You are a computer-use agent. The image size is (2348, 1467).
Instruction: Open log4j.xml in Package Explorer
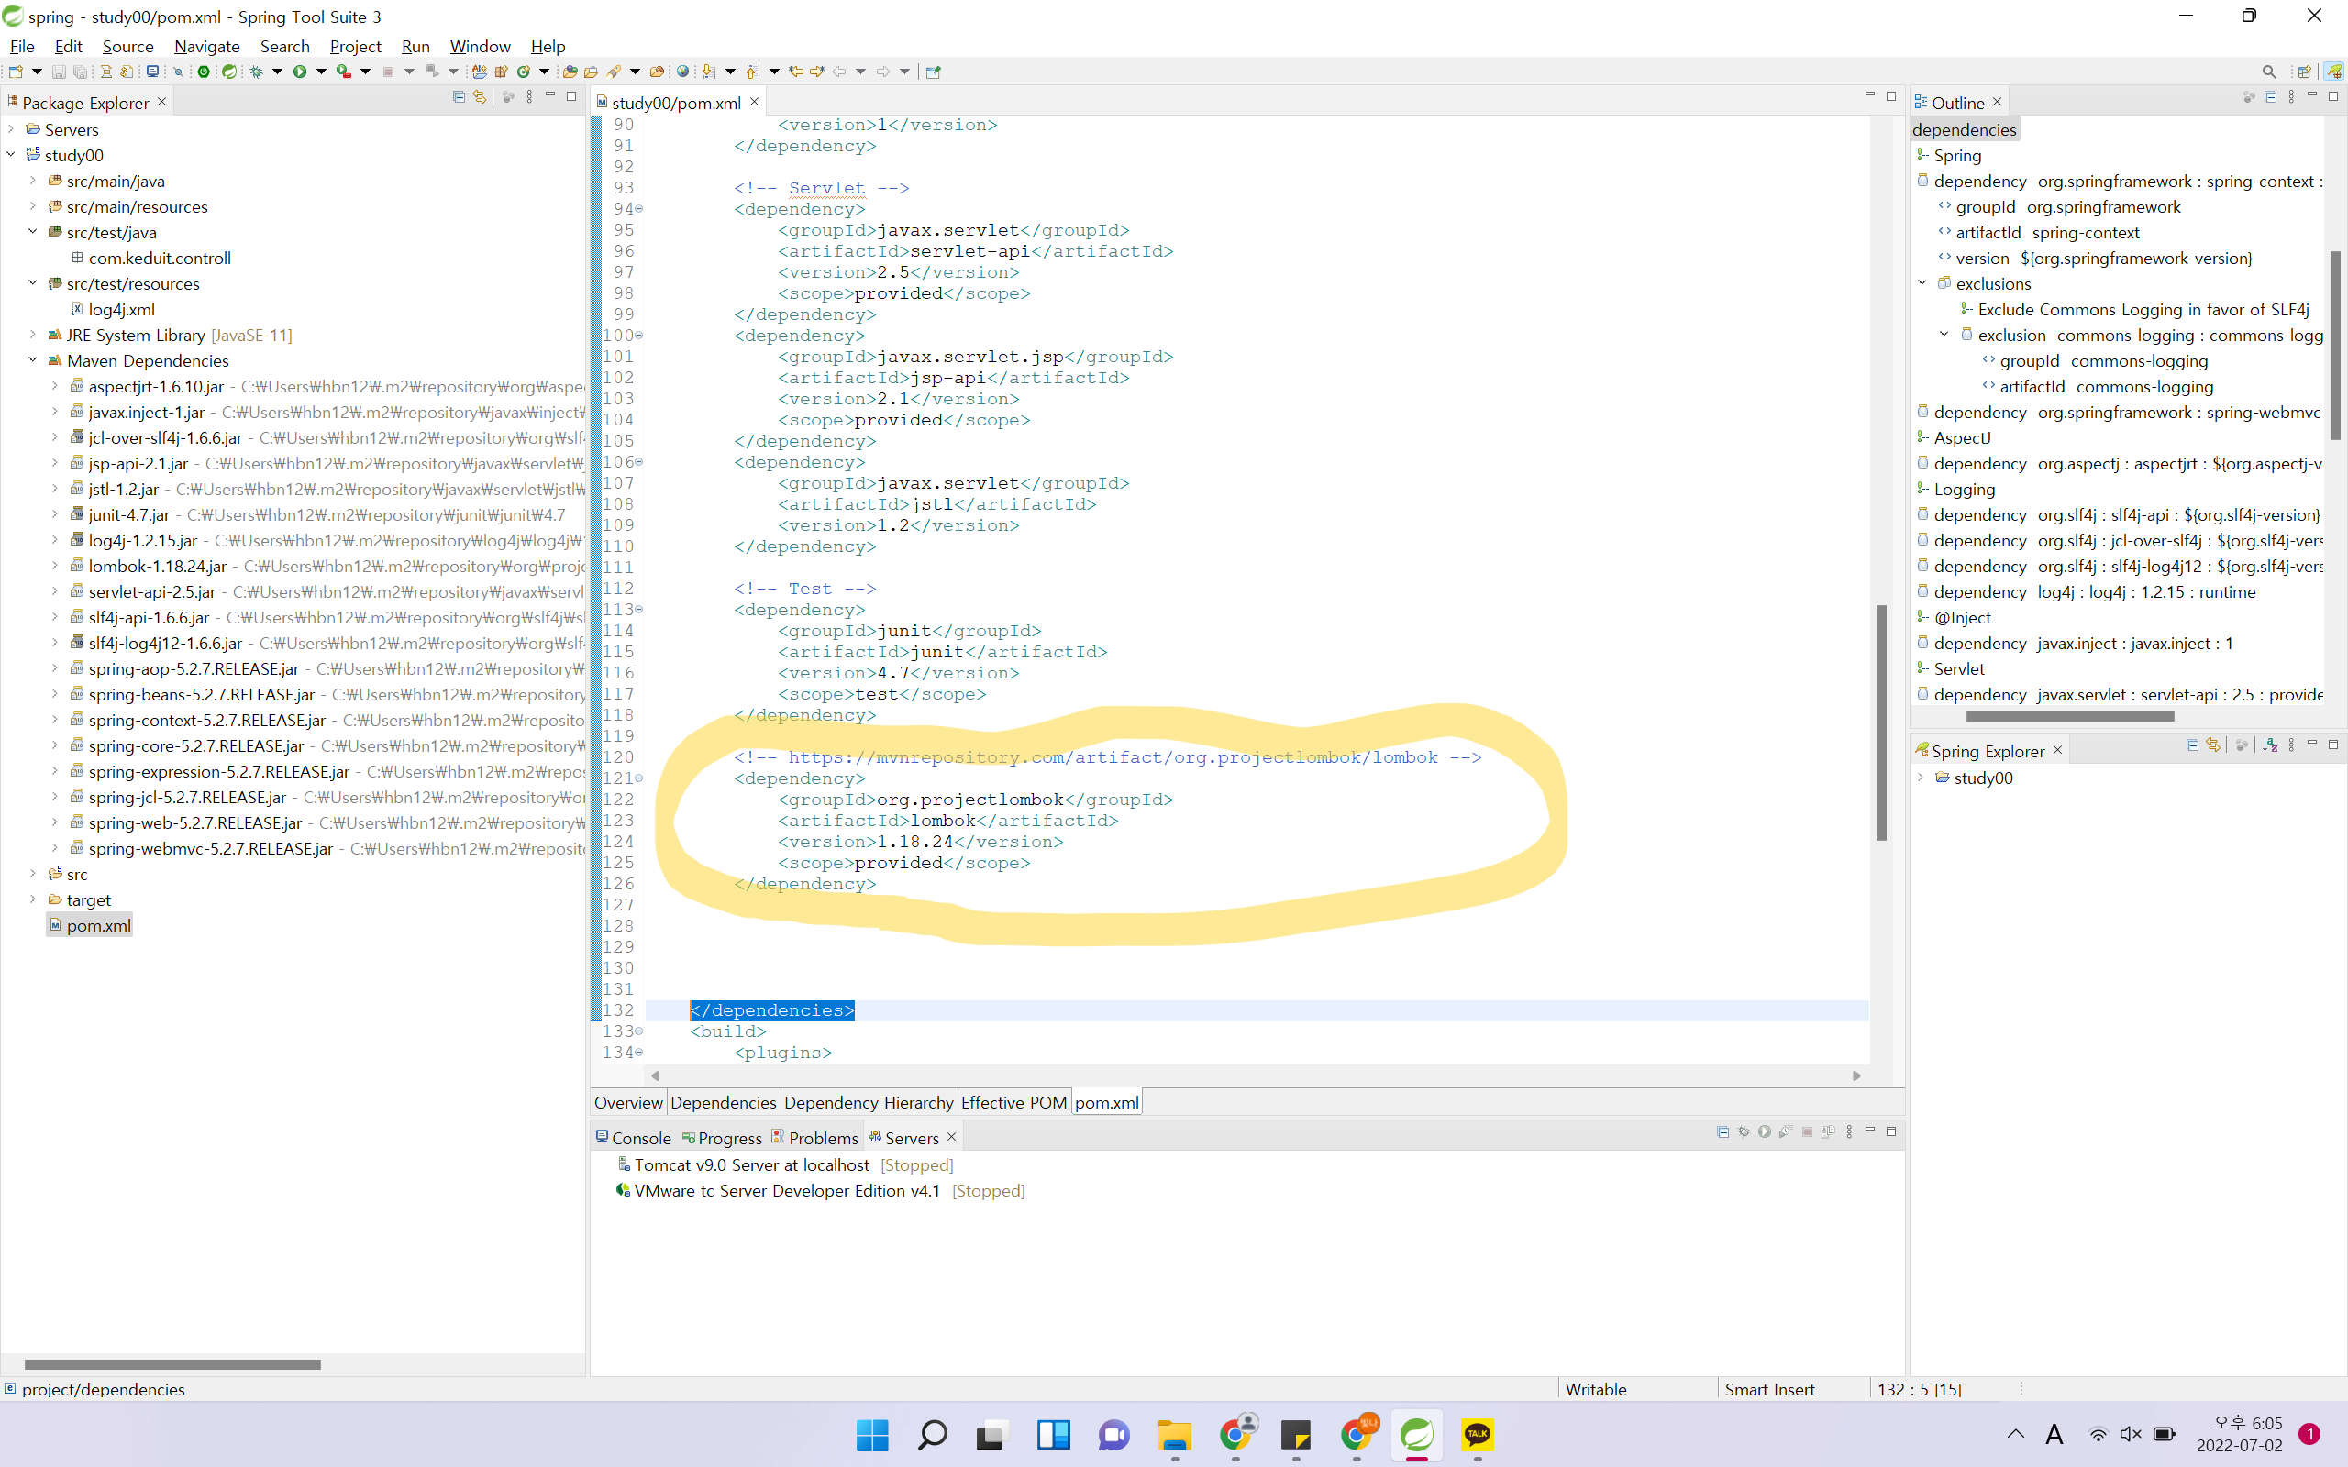pyautogui.click(x=121, y=309)
